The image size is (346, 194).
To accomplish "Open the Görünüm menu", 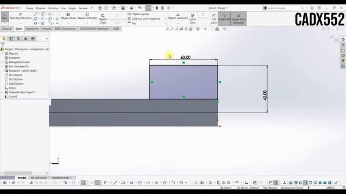I will (x=53, y=8).
